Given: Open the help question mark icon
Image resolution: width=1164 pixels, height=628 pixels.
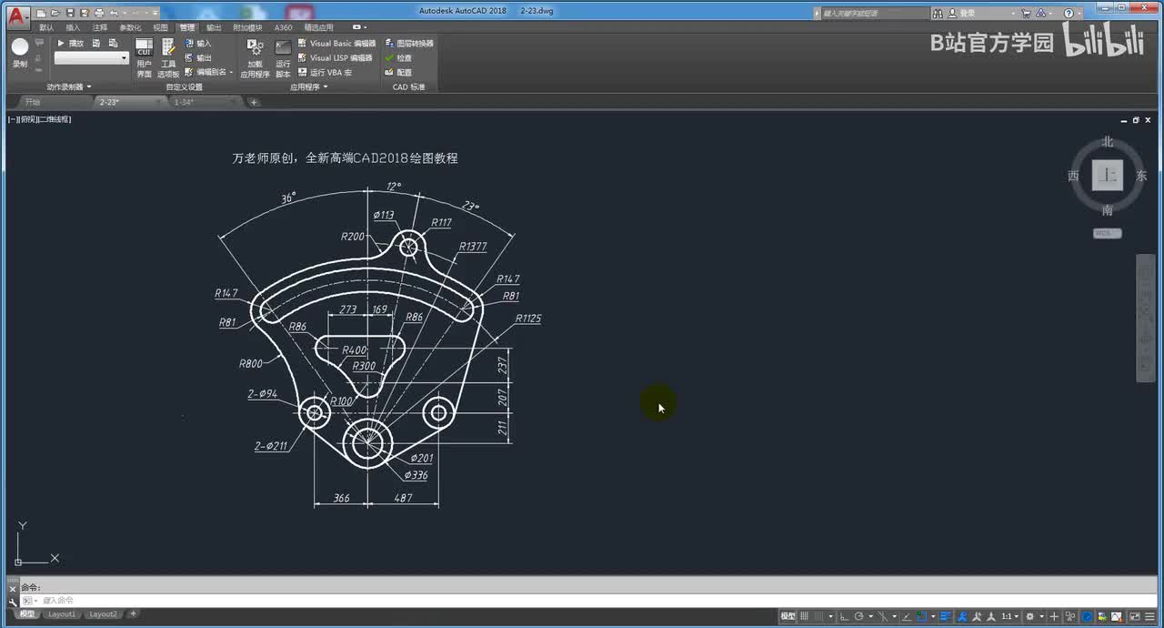Looking at the screenshot, I should click(1068, 13).
